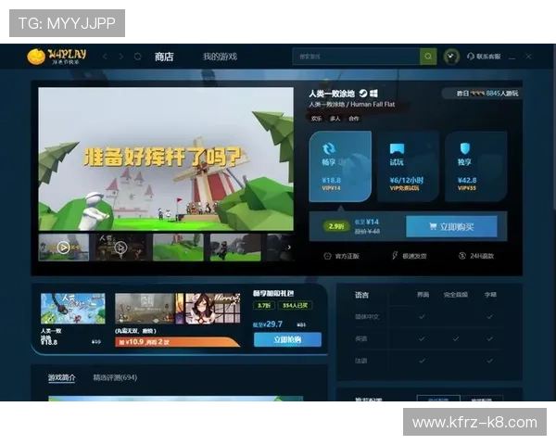Click the refresh page icon
The height and width of the screenshot is (445, 556).
[138, 57]
